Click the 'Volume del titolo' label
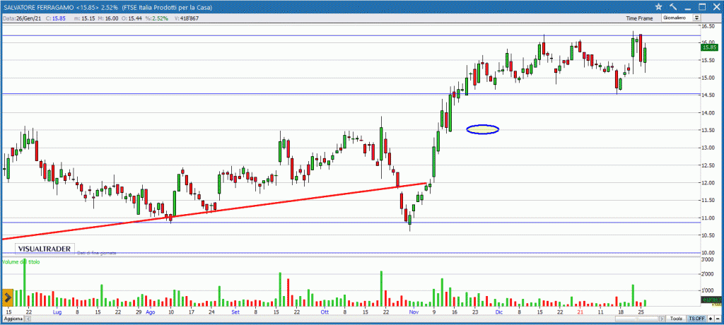This screenshot has height=325, width=724. (21, 261)
